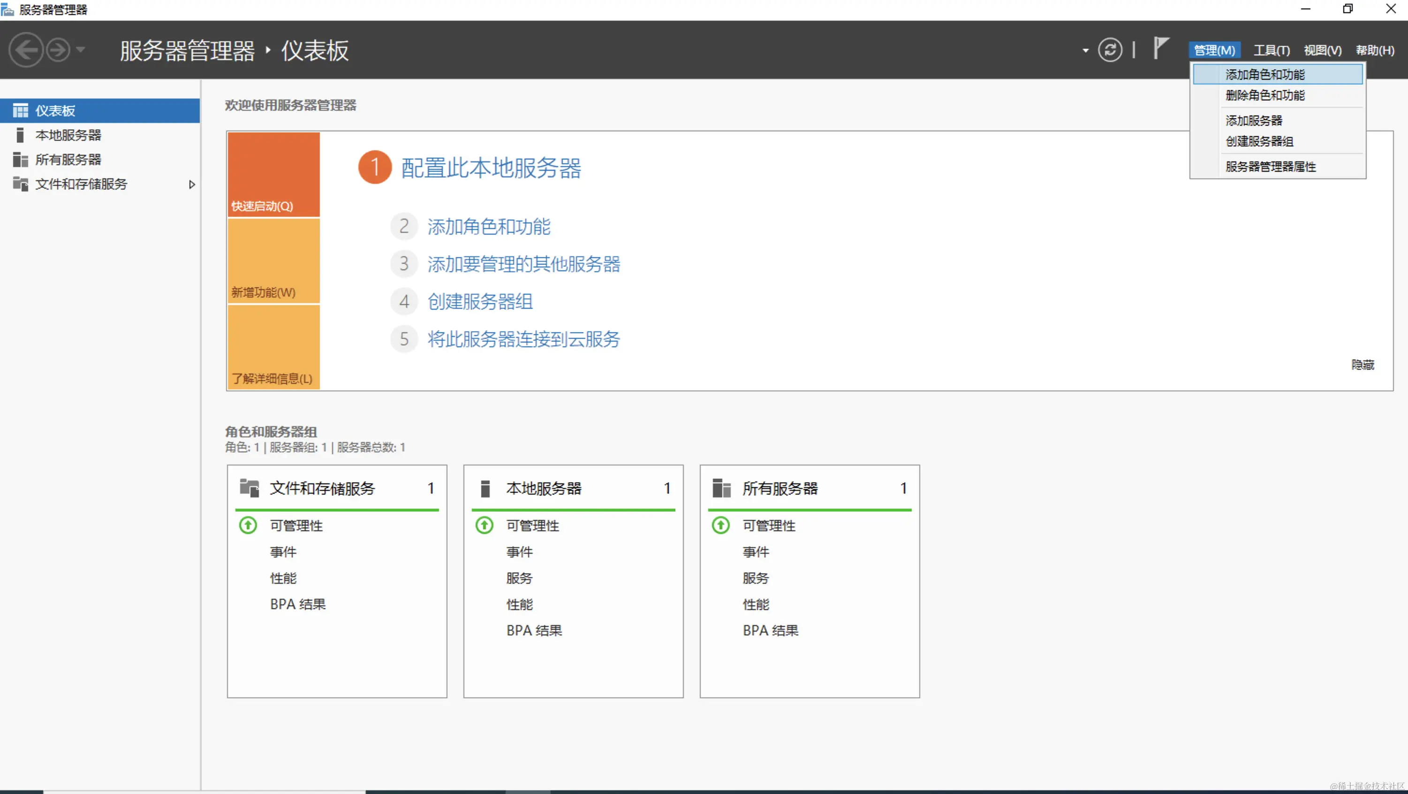
Task: Open the notifications flag icon
Action: (x=1161, y=50)
